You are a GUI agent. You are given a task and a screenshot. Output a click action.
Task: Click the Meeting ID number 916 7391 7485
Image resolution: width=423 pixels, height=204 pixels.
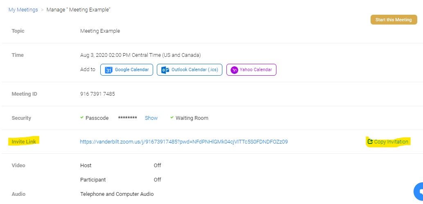[x=97, y=94]
